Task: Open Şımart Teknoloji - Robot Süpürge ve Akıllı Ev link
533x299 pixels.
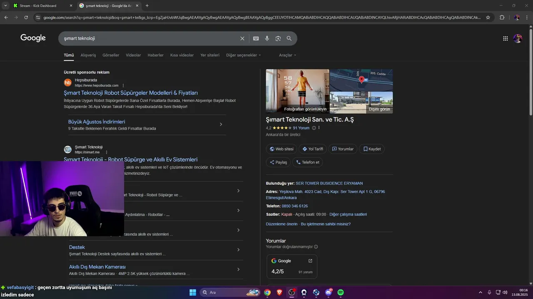Action: 131,159
